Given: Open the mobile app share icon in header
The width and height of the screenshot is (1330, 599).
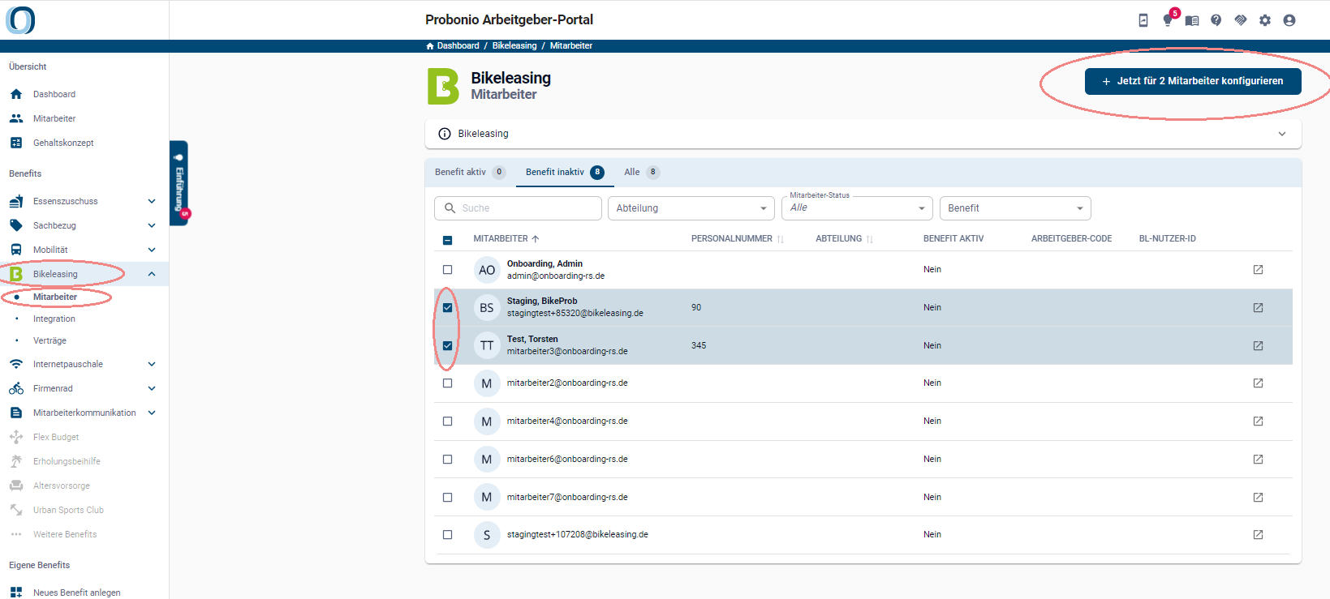Looking at the screenshot, I should [x=1143, y=20].
